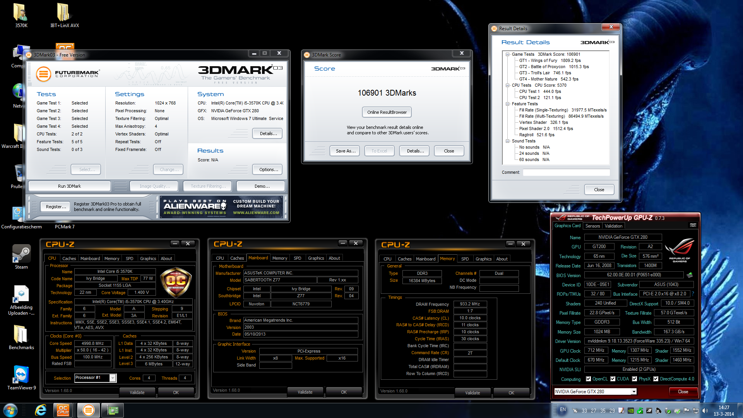The width and height of the screenshot is (743, 418).
Task: Switch to 3DMark03 taskbar button
Action: tap(88, 410)
